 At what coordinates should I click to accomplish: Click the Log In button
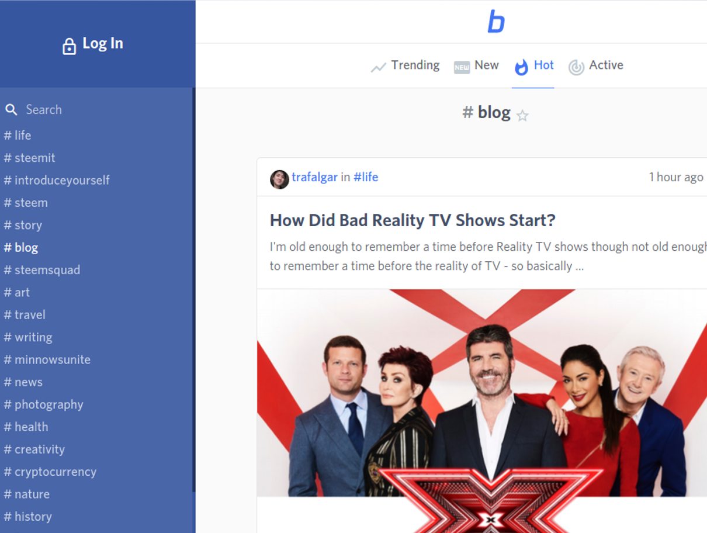click(x=93, y=44)
